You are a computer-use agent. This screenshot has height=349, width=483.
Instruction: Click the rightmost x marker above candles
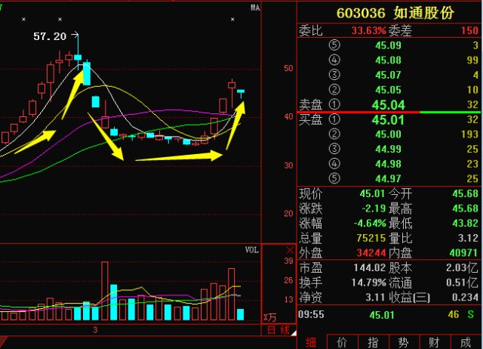click(x=232, y=19)
